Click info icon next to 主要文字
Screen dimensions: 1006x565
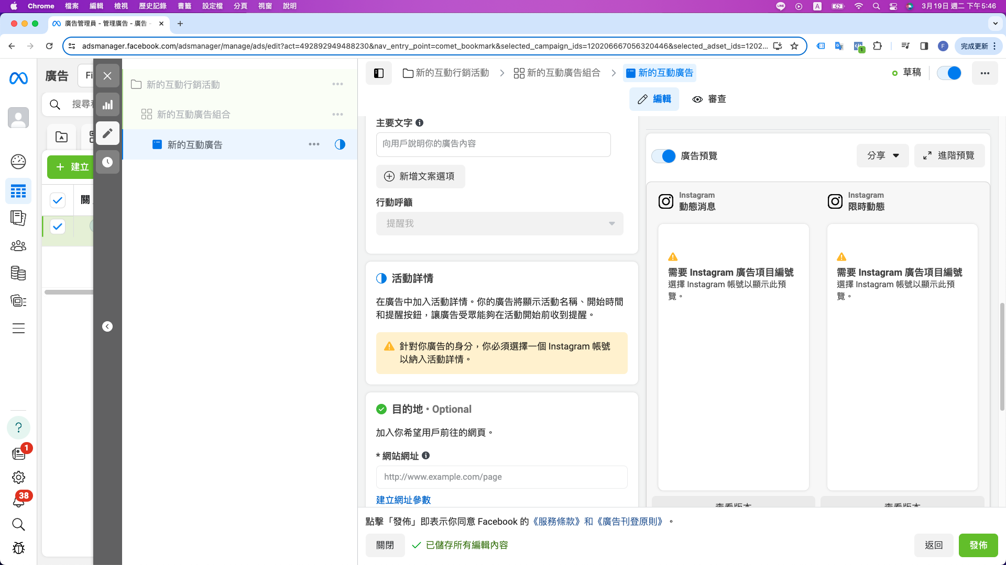tap(419, 122)
